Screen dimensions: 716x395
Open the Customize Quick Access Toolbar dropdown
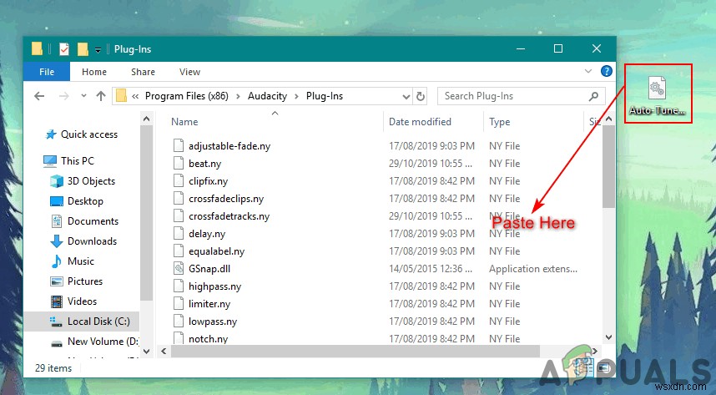tap(98, 50)
